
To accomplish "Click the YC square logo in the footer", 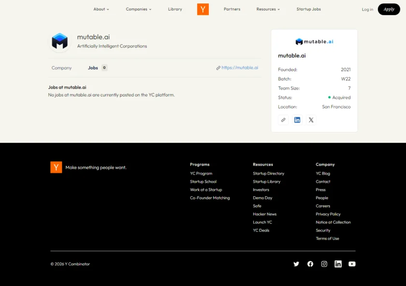I will pyautogui.click(x=56, y=167).
